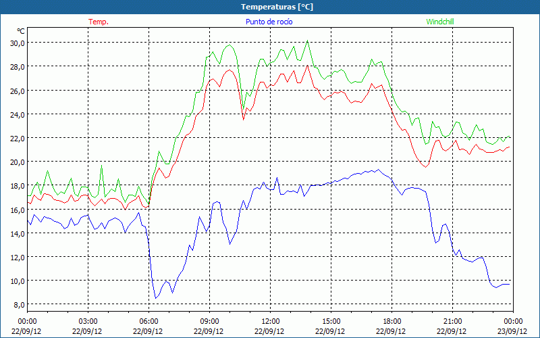Screen dimensions: 540x338
Task: Click the '30,0' y-axis value
Action: click(18, 43)
